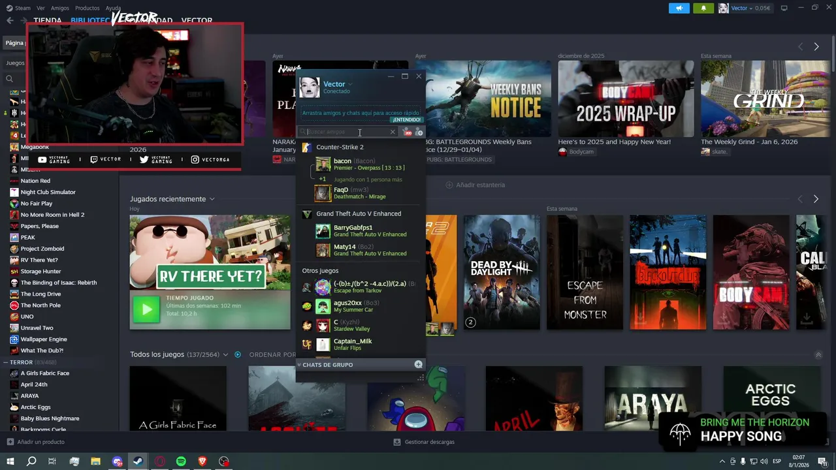Show hidden system tray icons chevron
The height and width of the screenshot is (470, 836).
(722, 462)
